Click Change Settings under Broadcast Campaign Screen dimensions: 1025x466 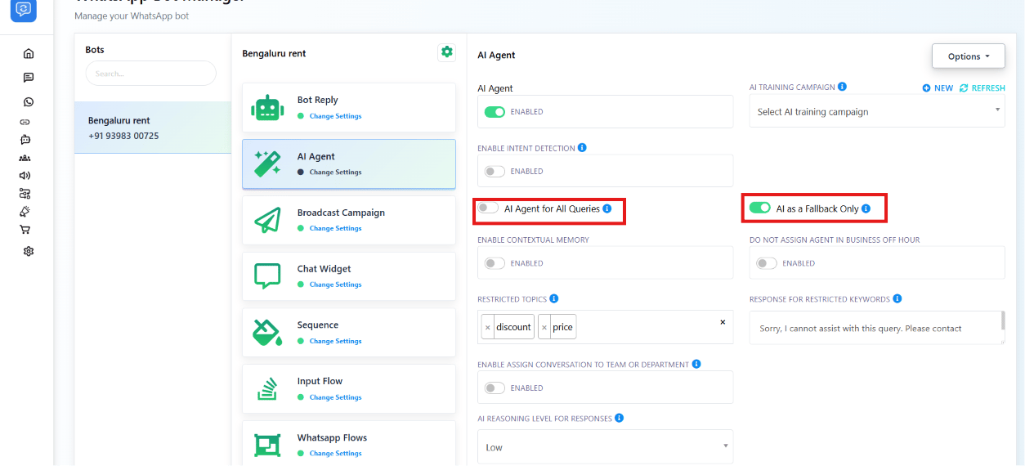tap(335, 229)
